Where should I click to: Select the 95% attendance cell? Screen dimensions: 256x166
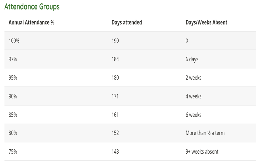[13, 78]
